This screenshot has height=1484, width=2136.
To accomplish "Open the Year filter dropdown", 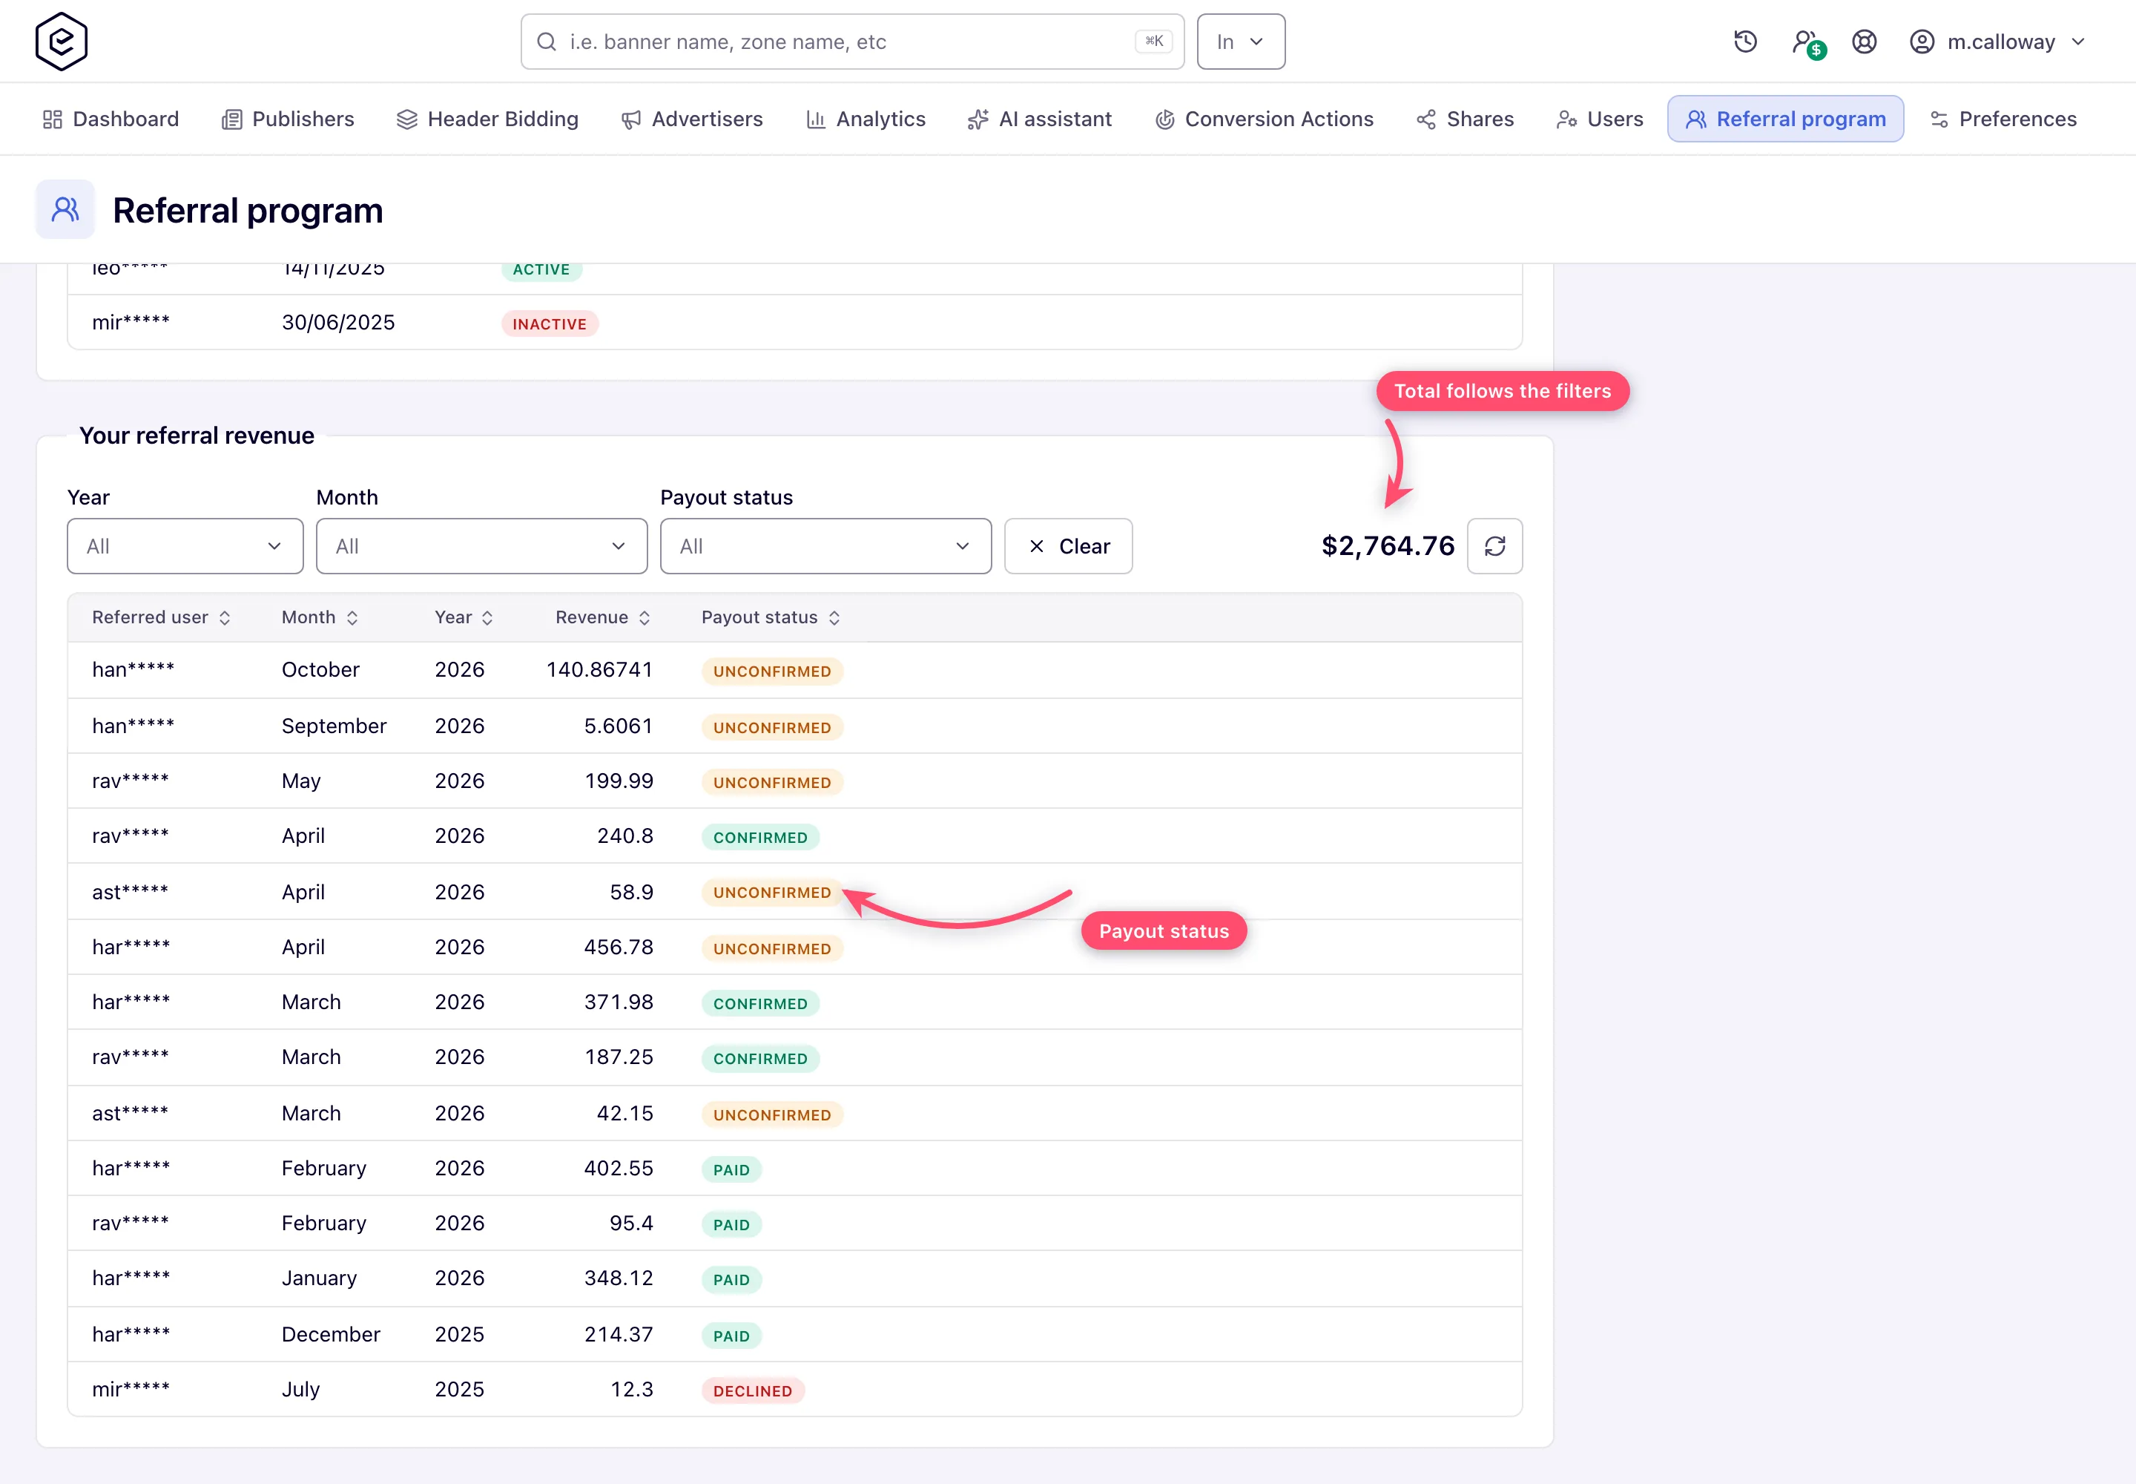I will pos(185,546).
